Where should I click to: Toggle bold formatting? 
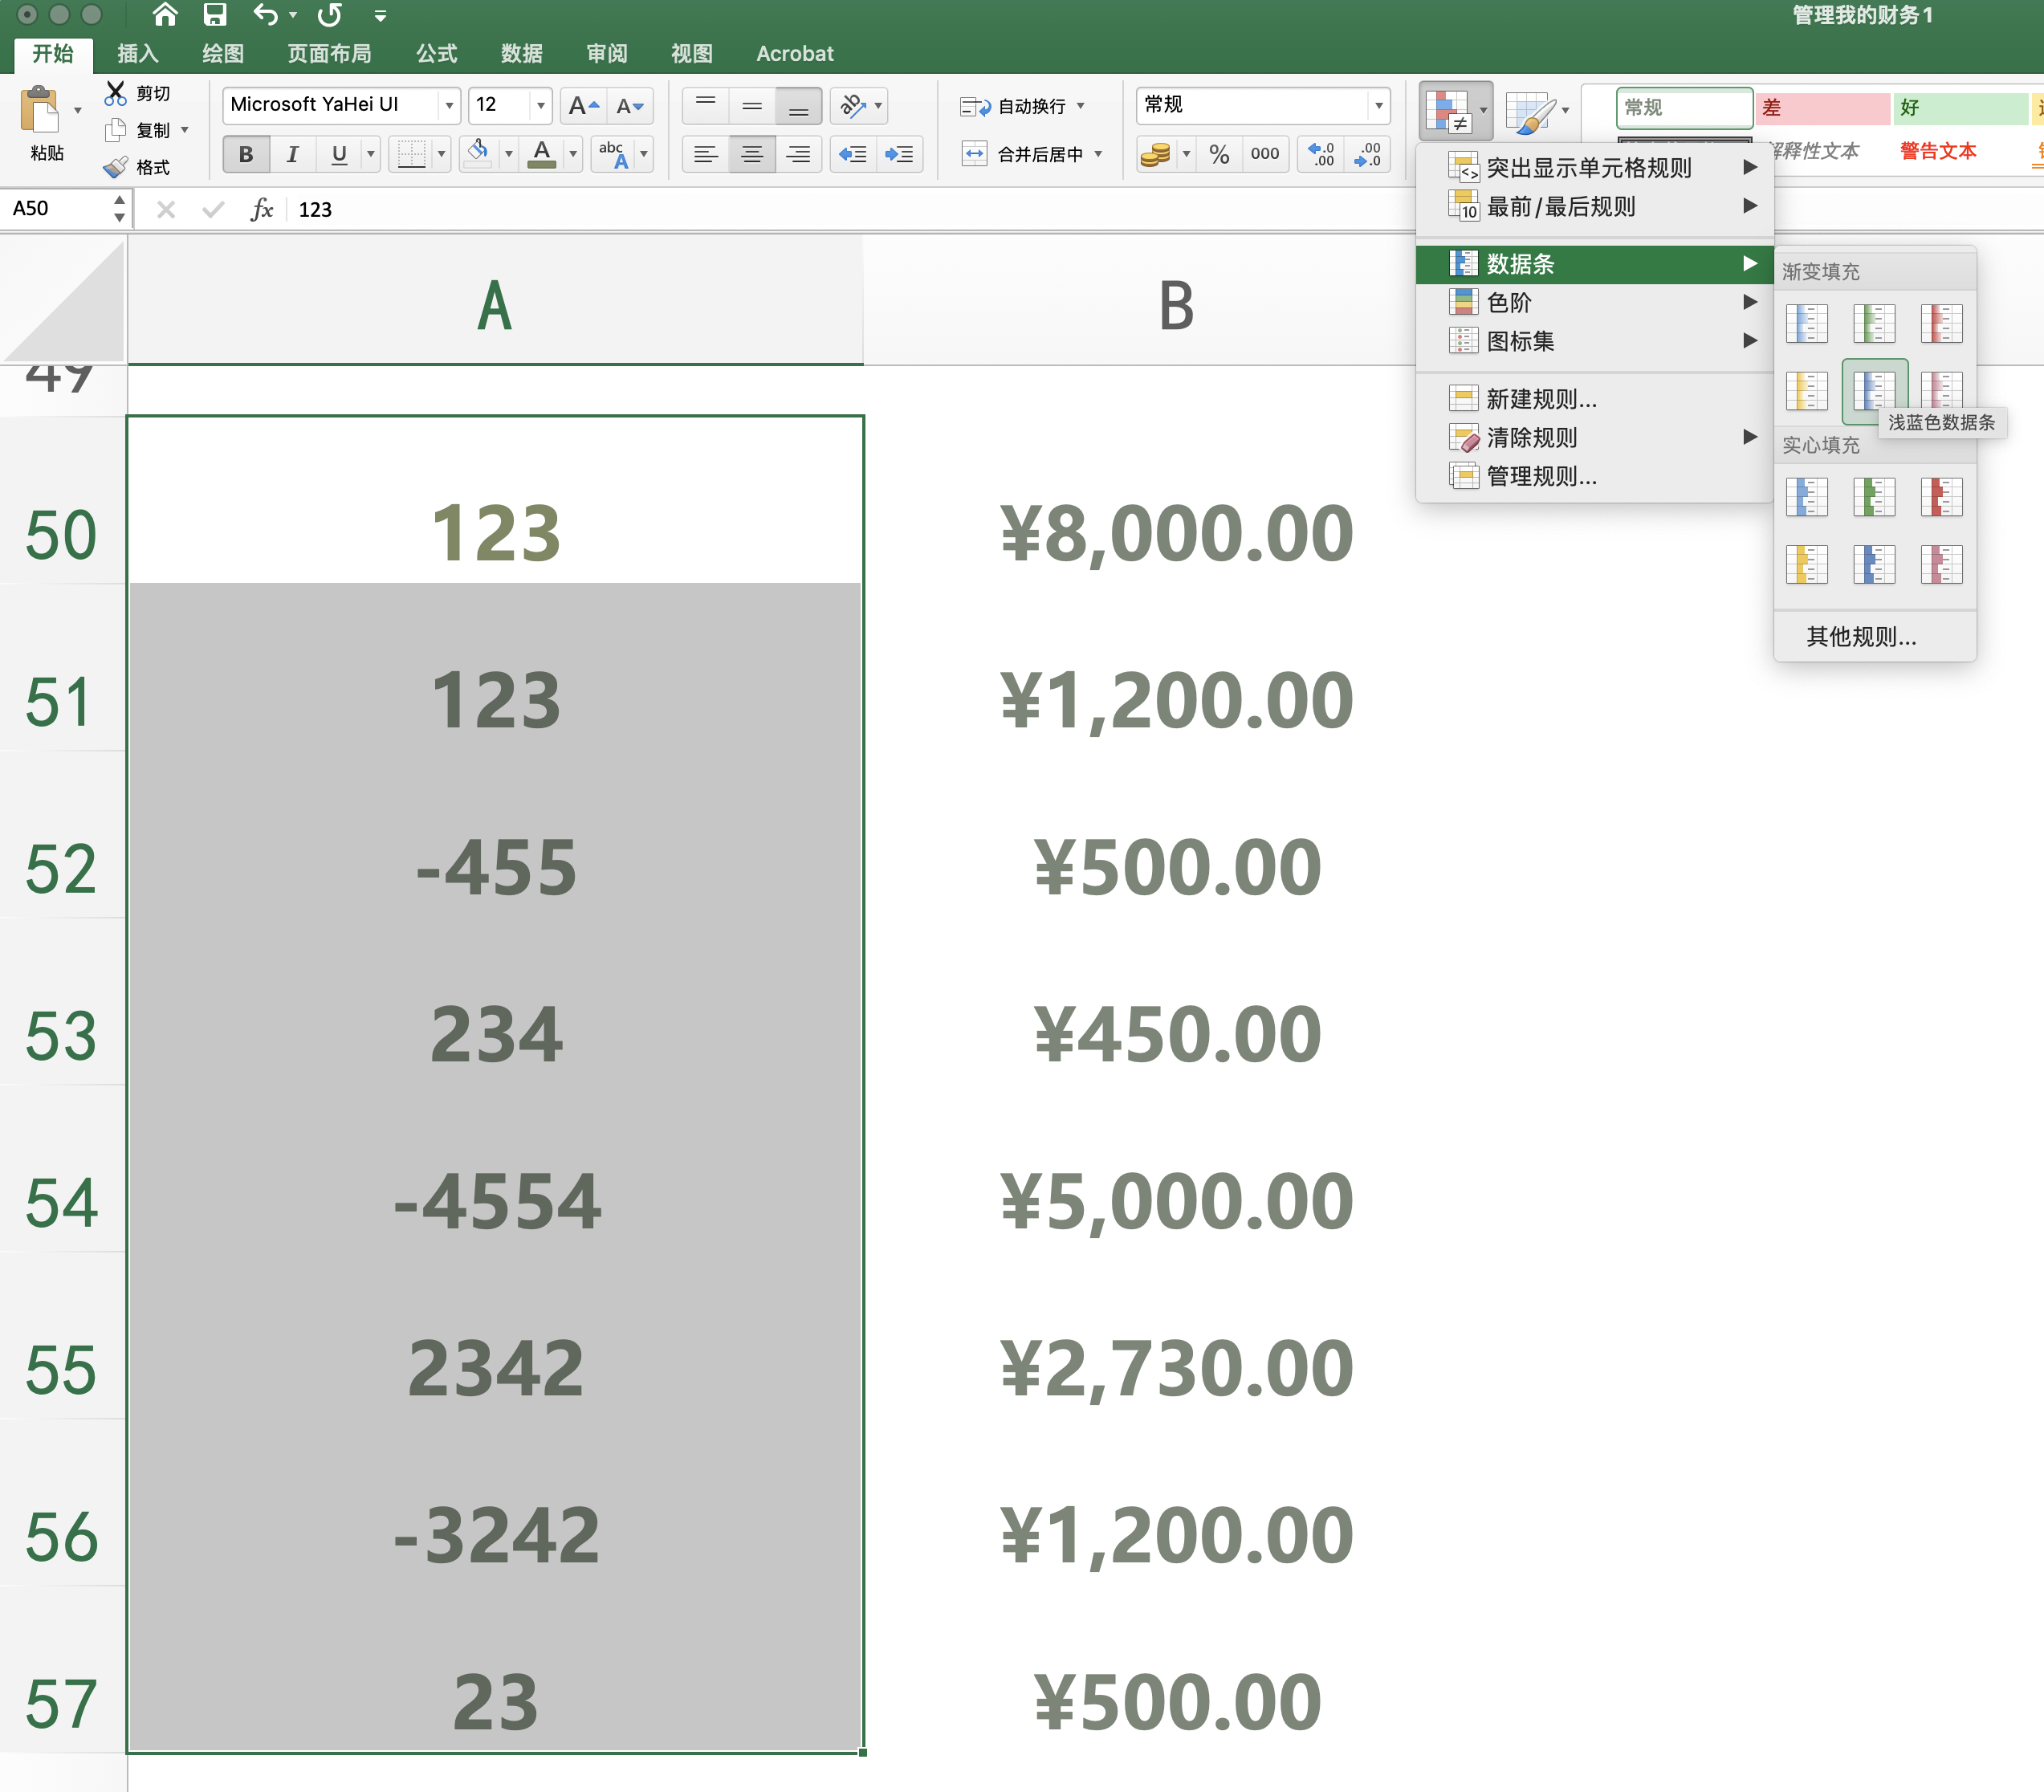coord(245,154)
